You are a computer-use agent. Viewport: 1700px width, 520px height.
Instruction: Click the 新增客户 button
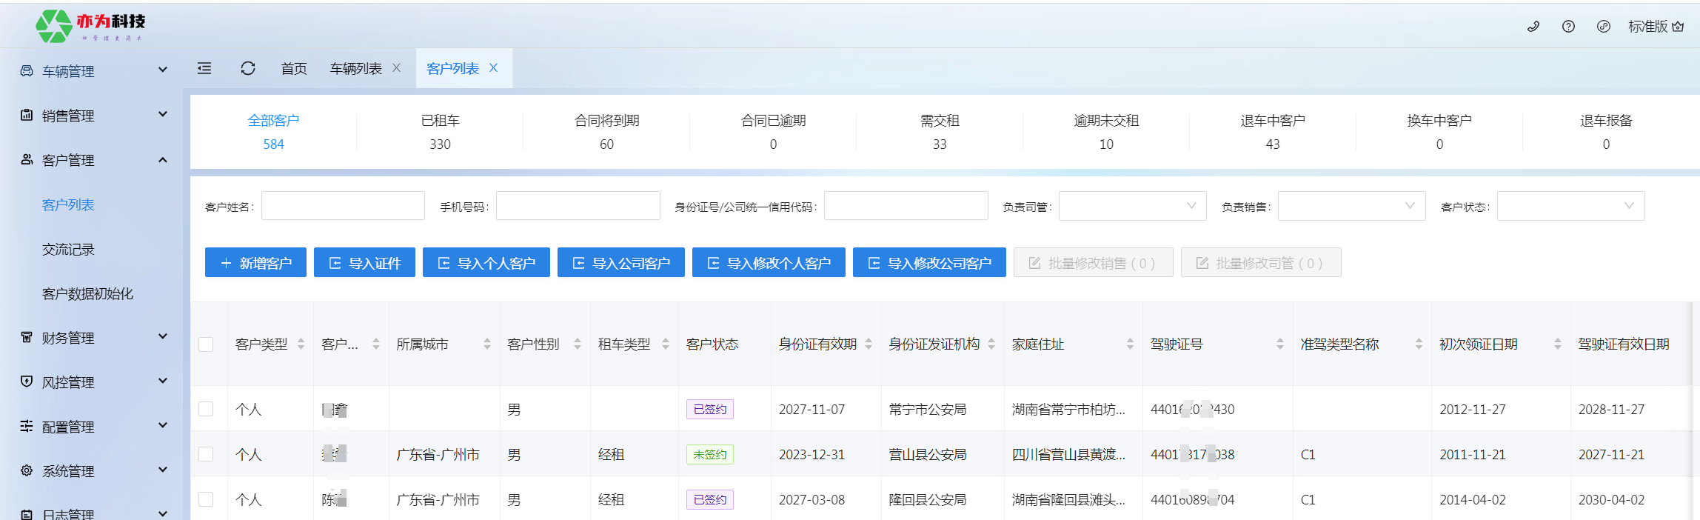(x=255, y=263)
